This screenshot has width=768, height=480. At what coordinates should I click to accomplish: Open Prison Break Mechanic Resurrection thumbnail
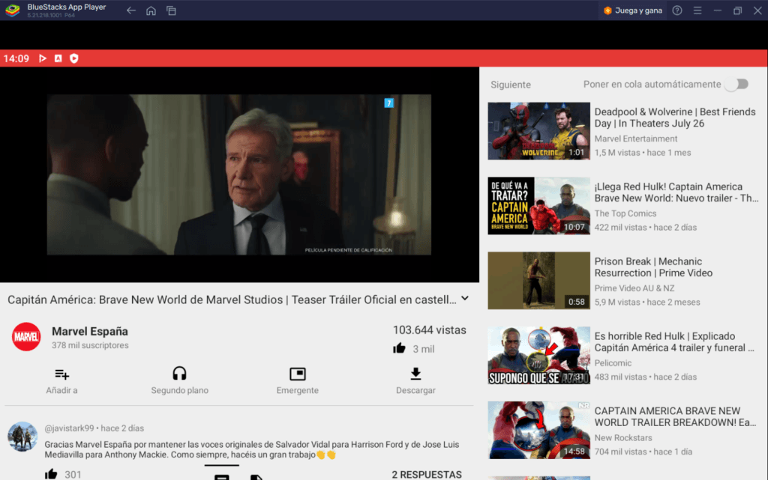coord(538,281)
